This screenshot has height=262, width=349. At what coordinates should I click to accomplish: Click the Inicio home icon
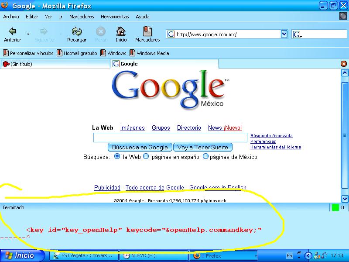point(121,31)
